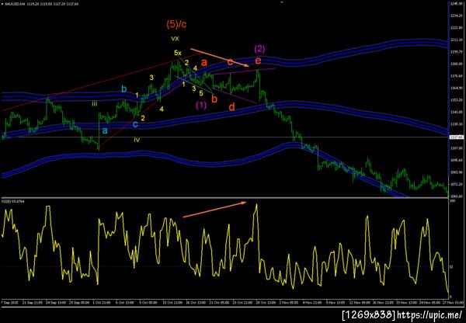Click the 4 Nov 21:00 time label
466x323 pixels.
tap(311, 302)
